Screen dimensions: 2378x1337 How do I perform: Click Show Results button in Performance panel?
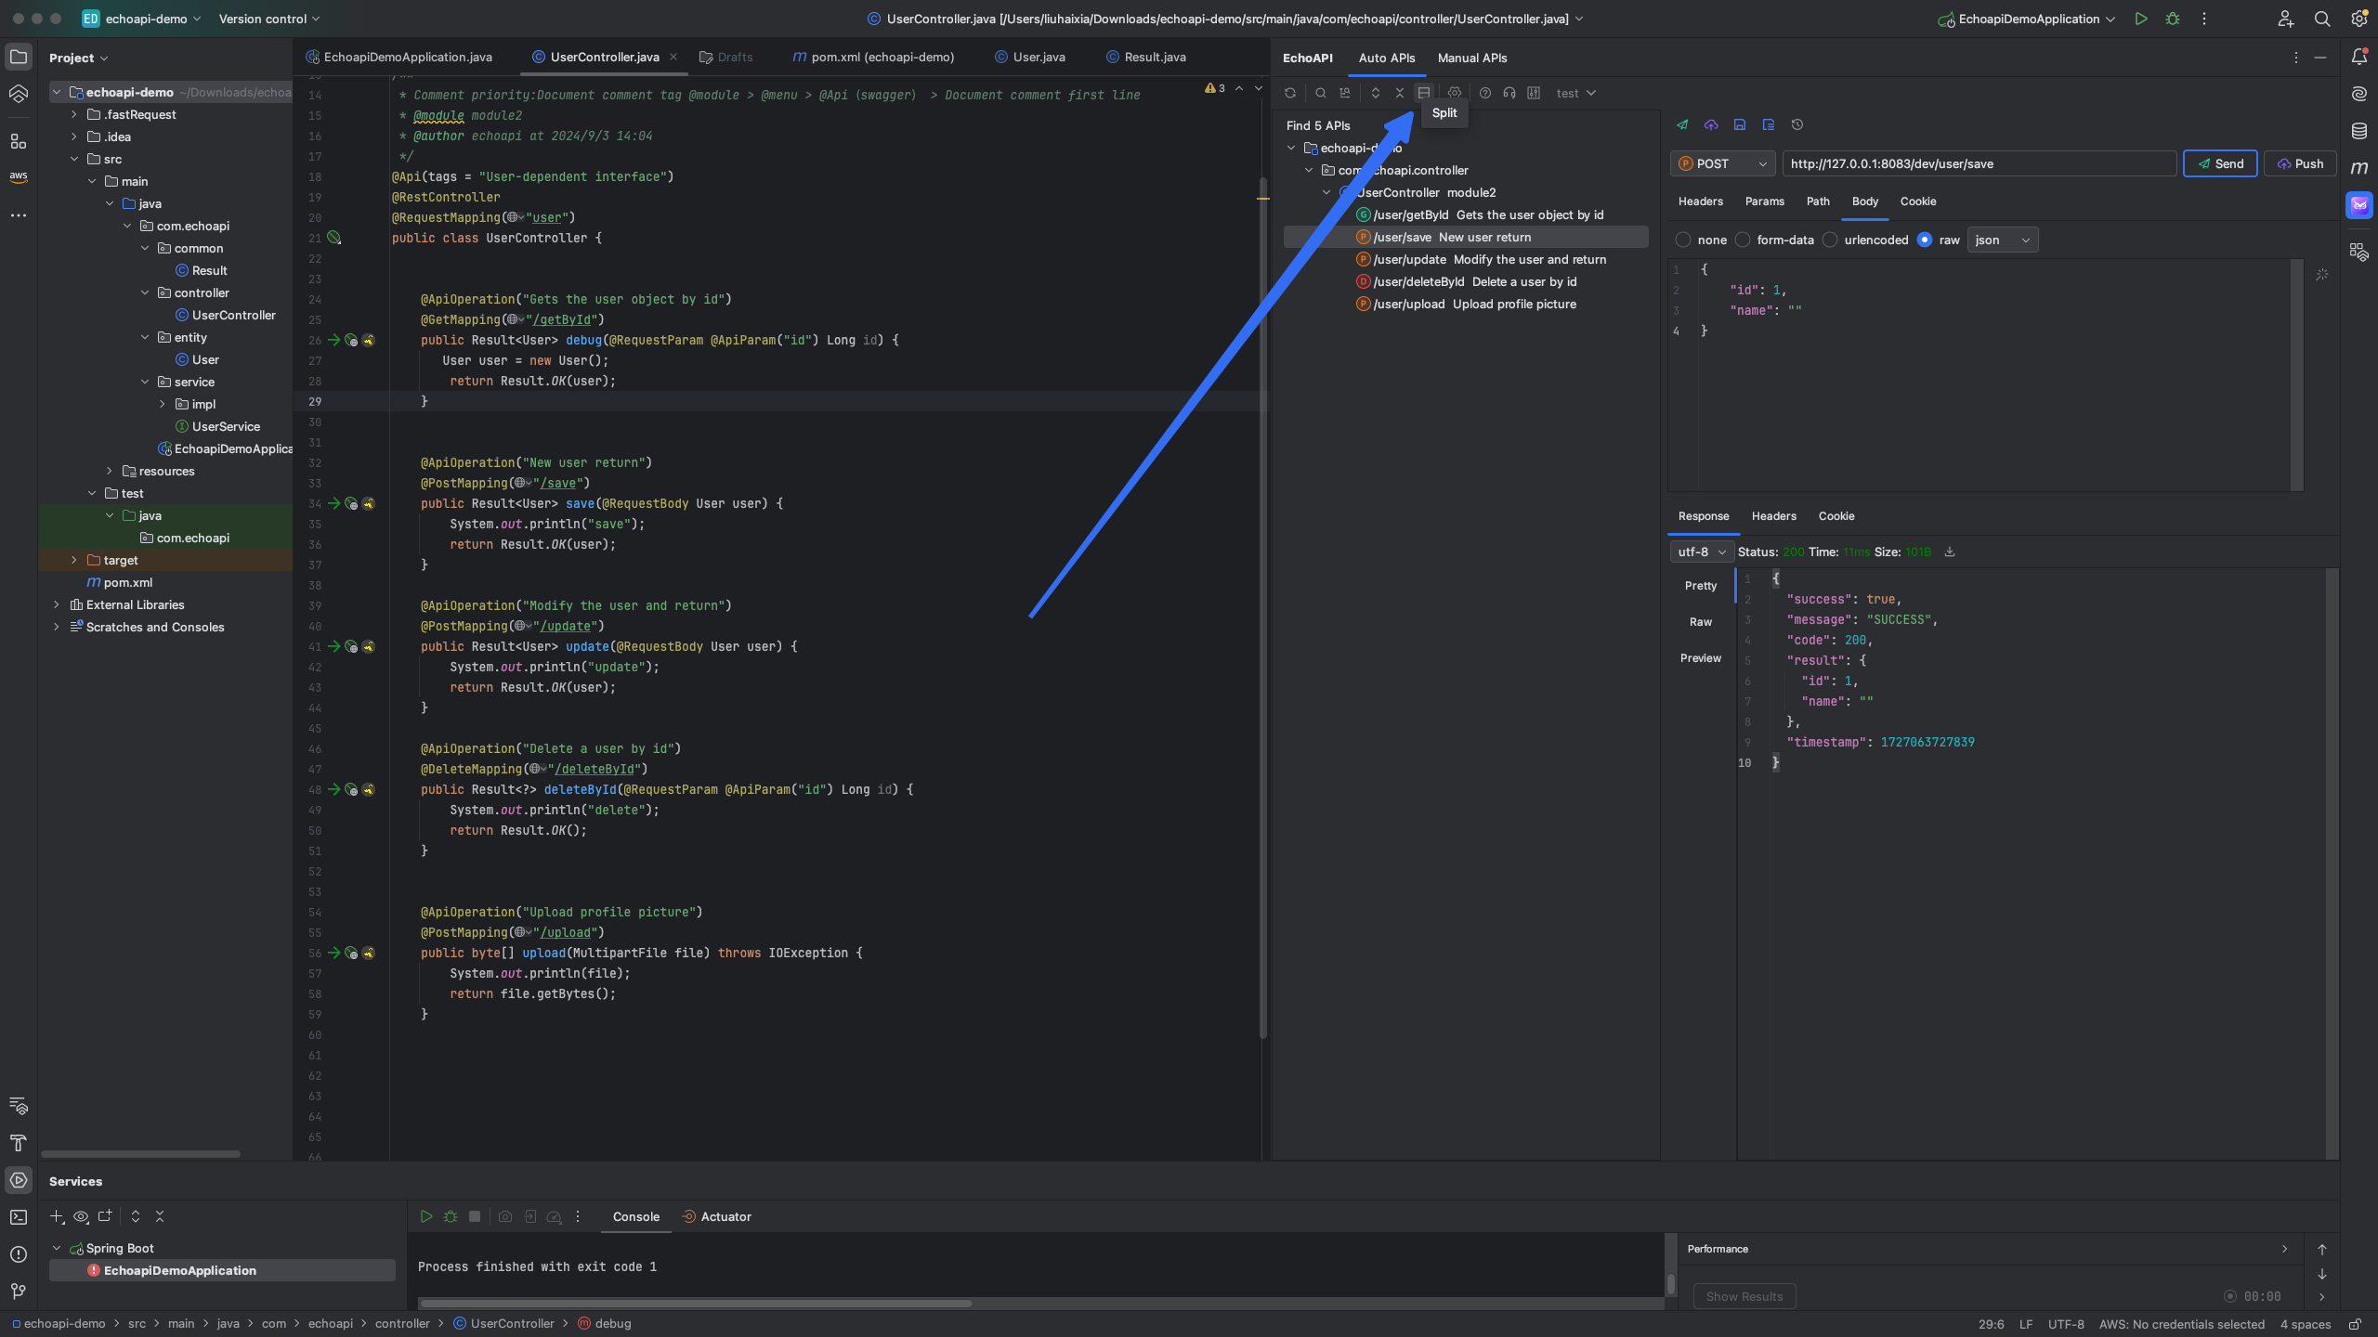1744,1296
